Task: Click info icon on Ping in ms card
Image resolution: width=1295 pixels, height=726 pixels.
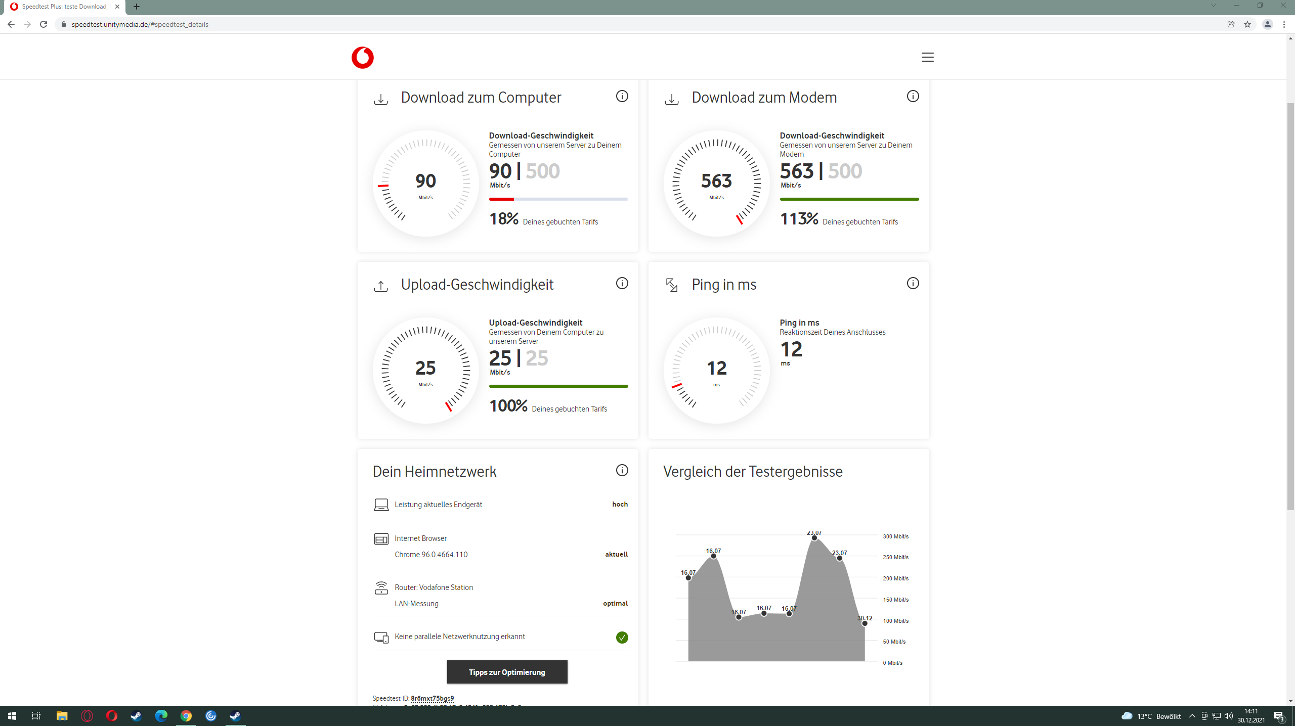Action: 913,283
